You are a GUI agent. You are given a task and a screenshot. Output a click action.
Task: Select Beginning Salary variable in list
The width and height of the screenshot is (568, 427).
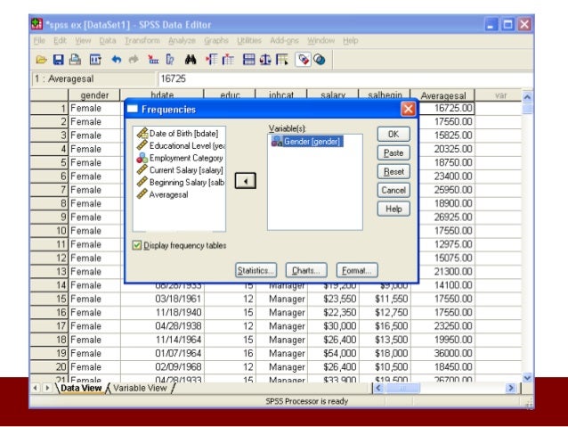coord(181,183)
